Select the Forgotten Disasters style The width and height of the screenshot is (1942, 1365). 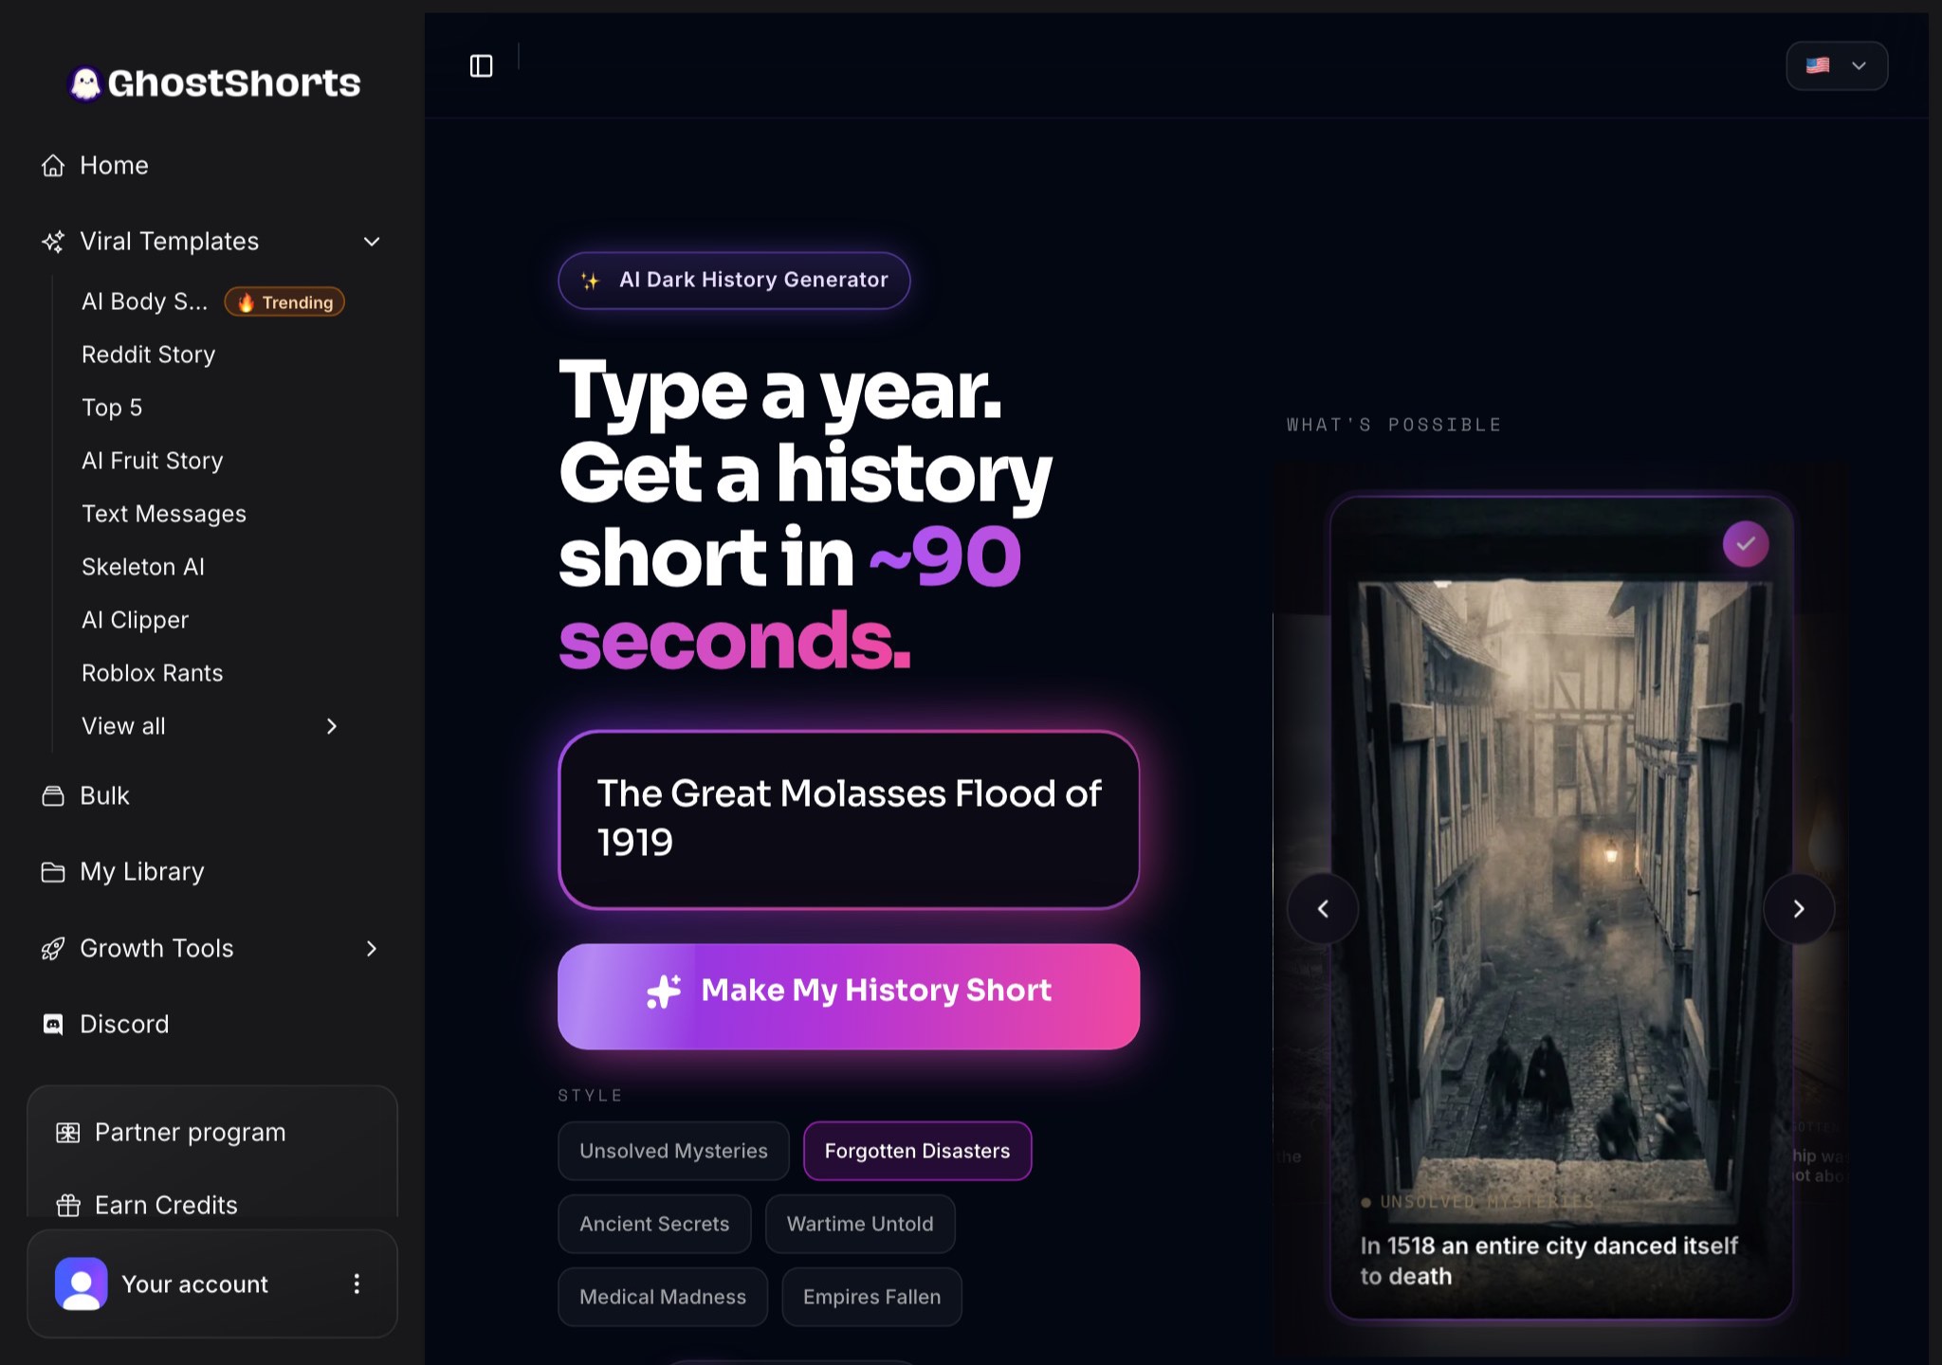[x=917, y=1151]
